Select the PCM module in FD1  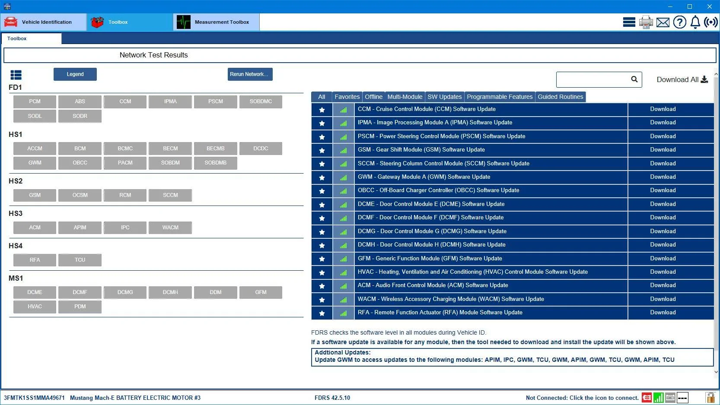35,101
